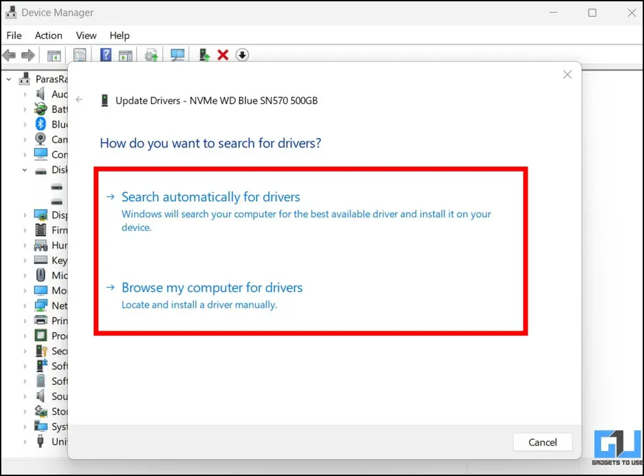Open the File menu
The width and height of the screenshot is (644, 476).
tap(14, 36)
